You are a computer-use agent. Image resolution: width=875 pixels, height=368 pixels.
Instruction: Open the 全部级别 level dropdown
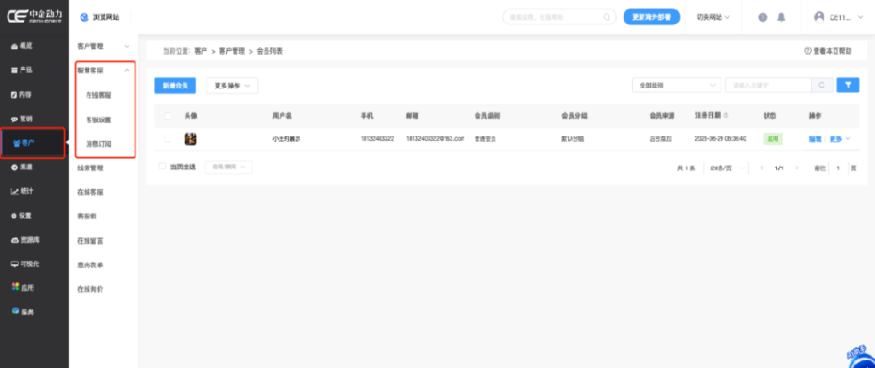point(677,86)
